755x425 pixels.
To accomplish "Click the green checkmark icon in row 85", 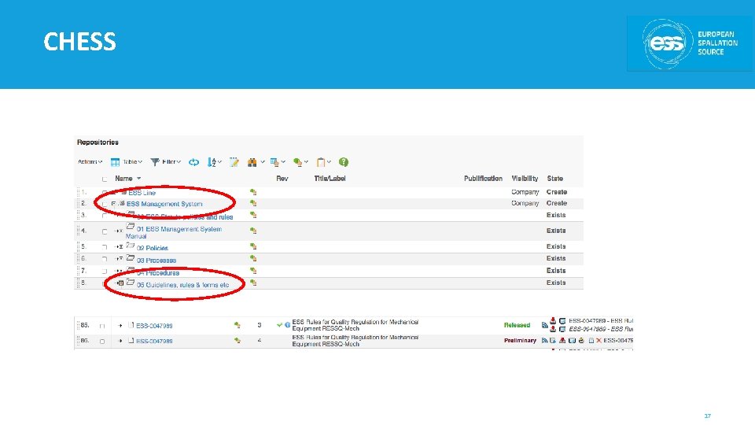I will [x=279, y=325].
